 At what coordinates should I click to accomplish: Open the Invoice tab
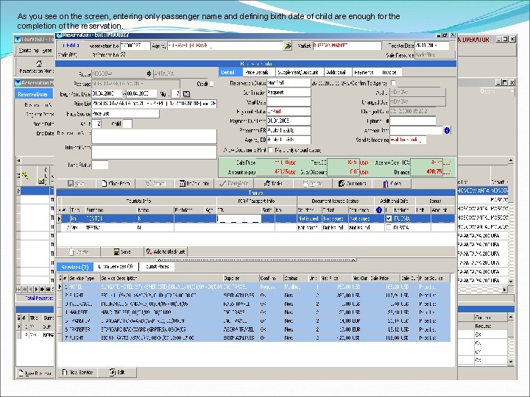pyautogui.click(x=389, y=72)
